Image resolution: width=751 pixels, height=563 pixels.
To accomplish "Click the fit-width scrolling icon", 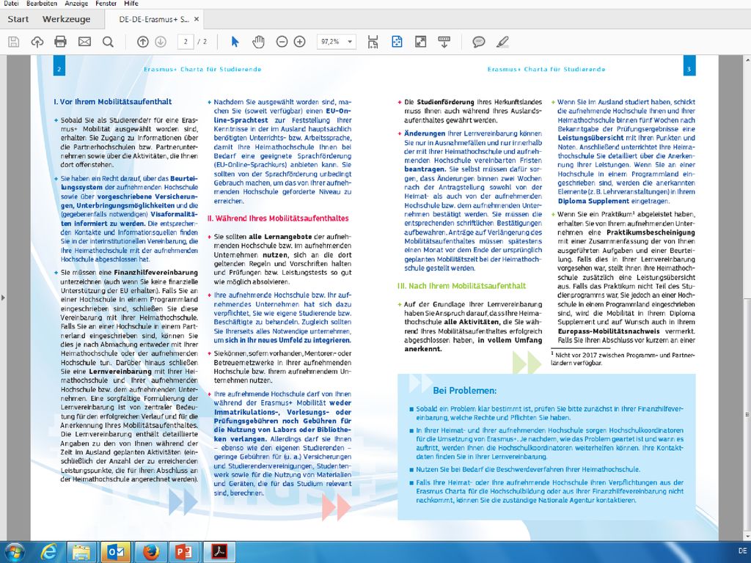I will [373, 42].
